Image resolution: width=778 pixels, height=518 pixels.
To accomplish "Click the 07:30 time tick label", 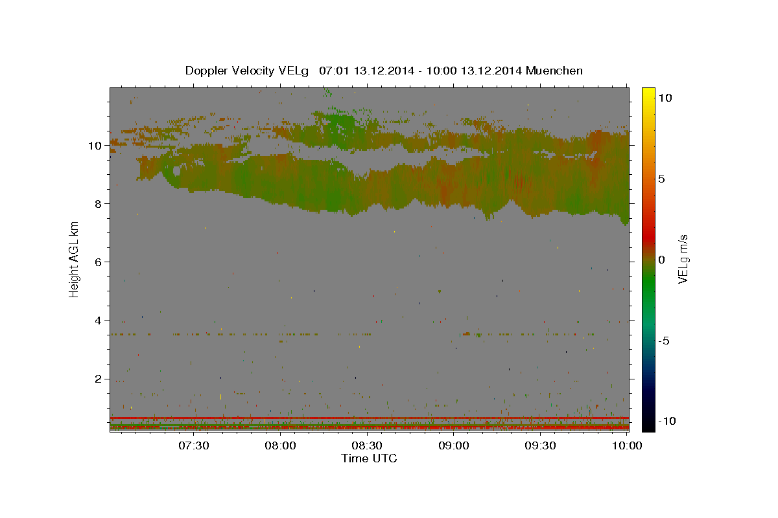I will tap(194, 445).
